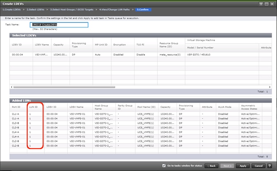This screenshot has width=277, height=171.
Task: Click Parity Group ID column header
Action: pyautogui.click(x=125, y=107)
